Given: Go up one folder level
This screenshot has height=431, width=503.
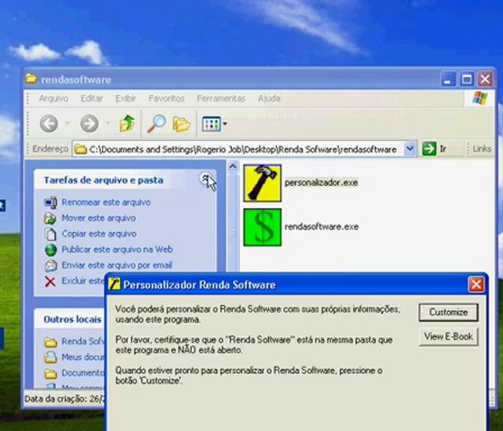Looking at the screenshot, I should click(x=127, y=123).
